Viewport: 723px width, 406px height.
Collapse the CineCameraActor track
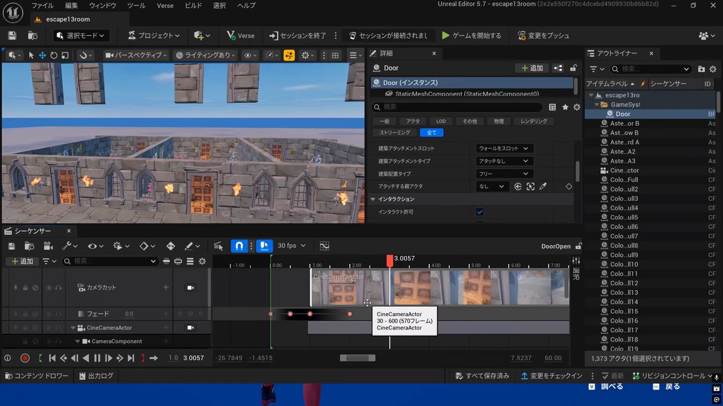click(73, 328)
